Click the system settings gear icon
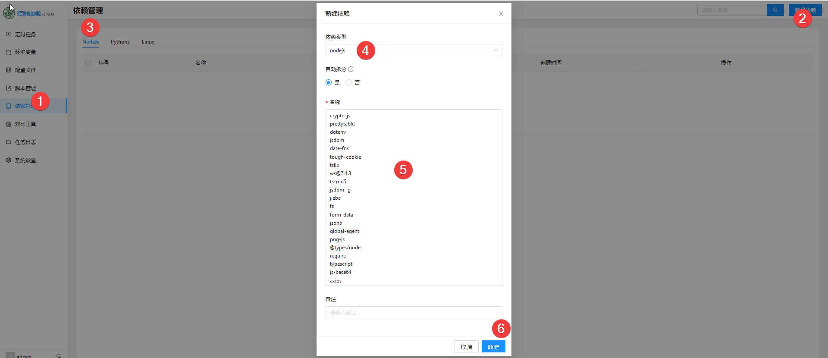The image size is (828, 358). (9, 160)
